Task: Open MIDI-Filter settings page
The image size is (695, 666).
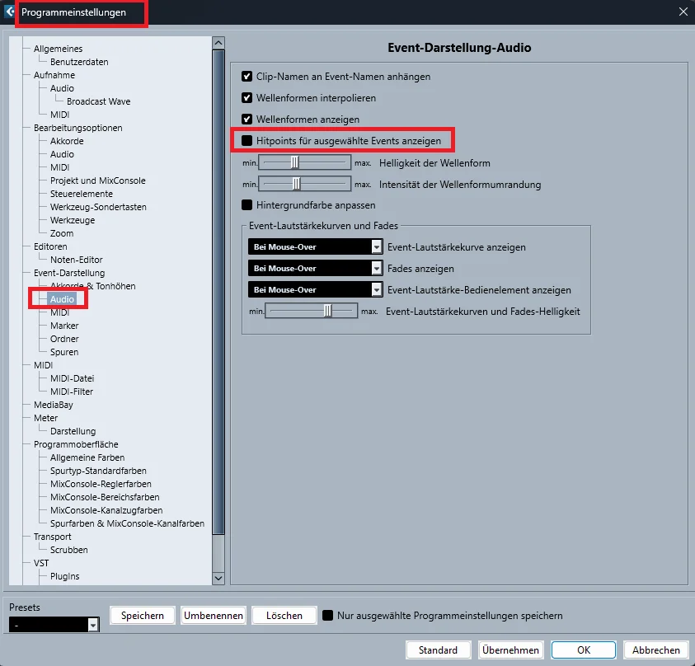Action: [72, 392]
